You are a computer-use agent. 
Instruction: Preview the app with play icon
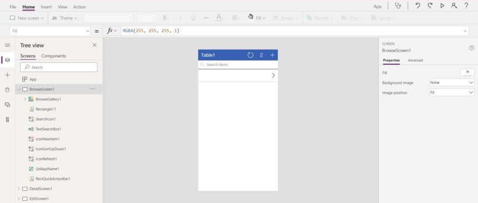442,6
